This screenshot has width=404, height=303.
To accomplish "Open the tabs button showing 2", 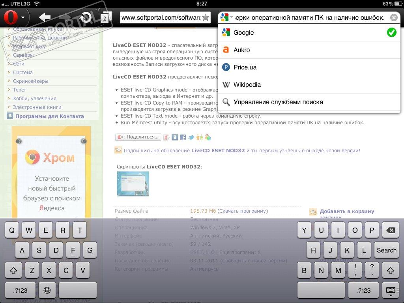I will [106, 17].
